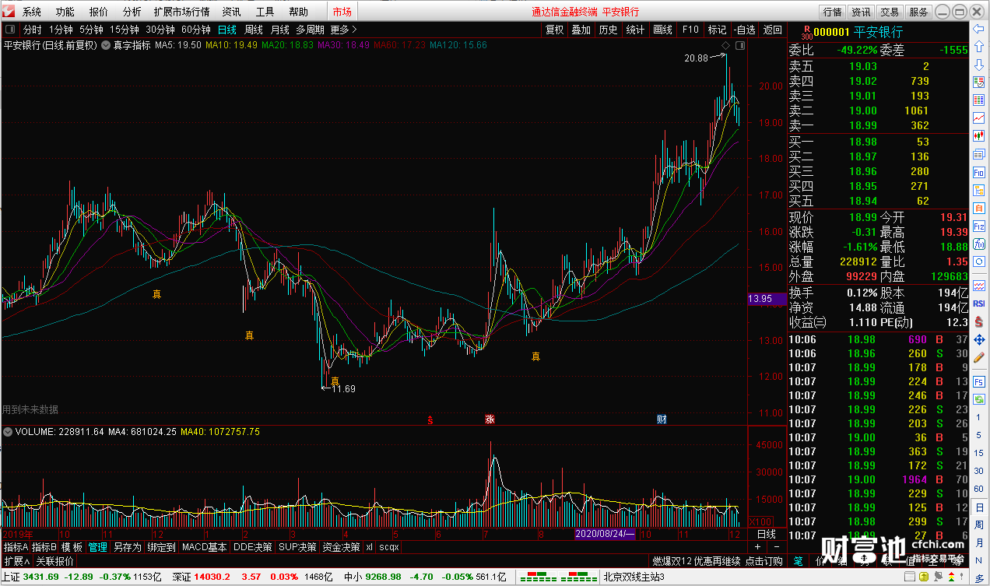Select the 指标A tab
Image resolution: width=990 pixels, height=586 pixels.
click(x=16, y=547)
